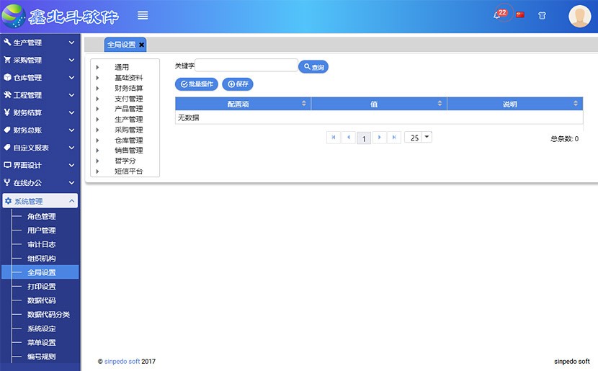Open the theme shirt icon
Image resolution: width=598 pixels, height=371 pixels.
click(542, 15)
